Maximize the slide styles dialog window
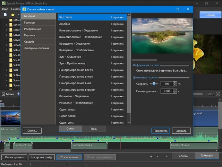 (178, 9)
